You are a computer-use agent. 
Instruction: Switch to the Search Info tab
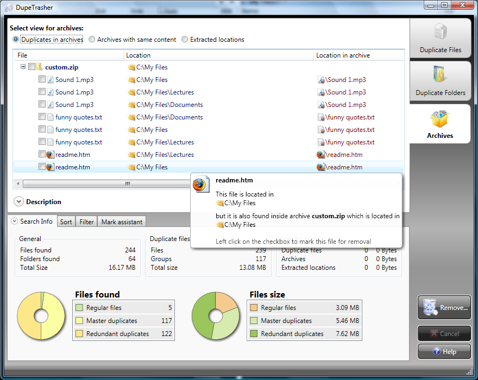(x=33, y=221)
